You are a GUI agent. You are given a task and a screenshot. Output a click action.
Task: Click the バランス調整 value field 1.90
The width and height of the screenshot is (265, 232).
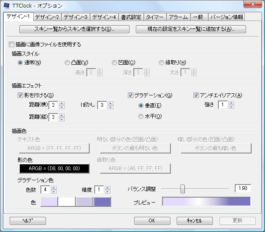coord(243,188)
